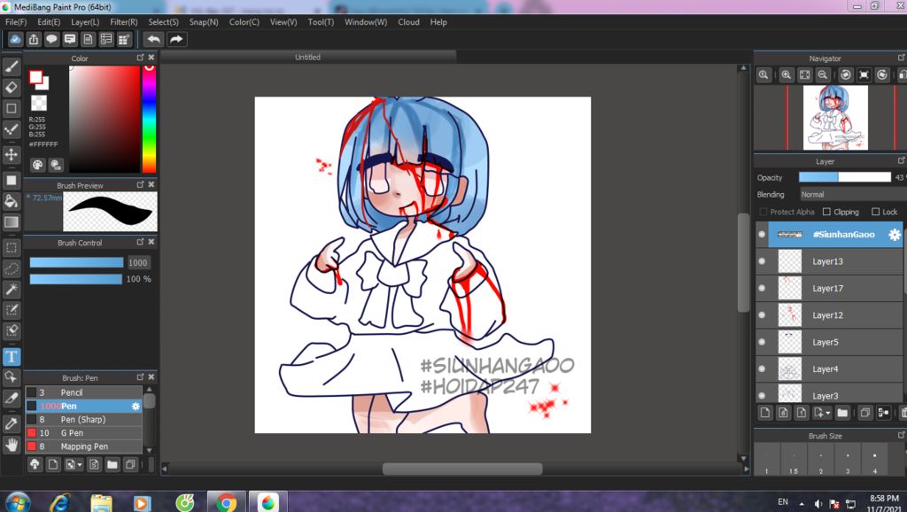Viewport: 907px width, 512px height.
Task: Select the Bucket fill tool
Action: 11,201
